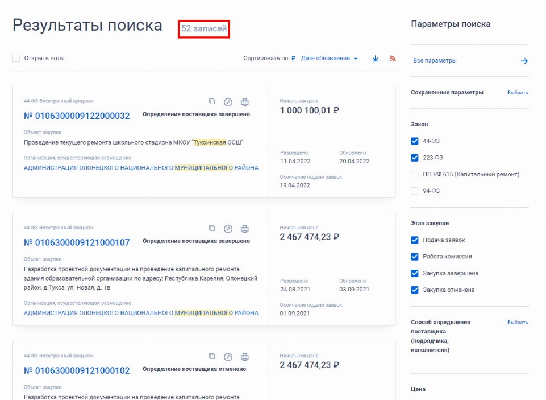
Task: Uncheck the 44-ФЗ law filter
Action: click(x=415, y=141)
